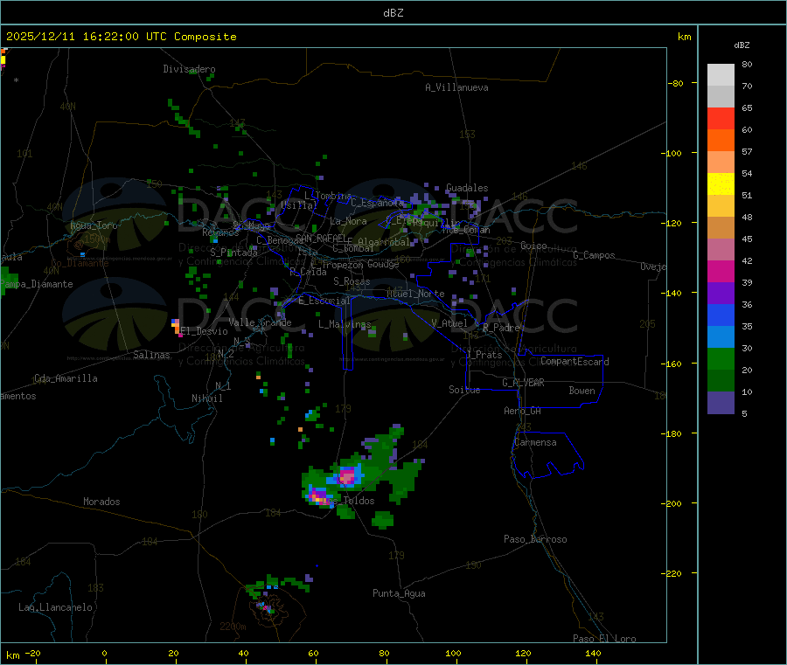
Task: Click the Atuel_Norte label
Action: [x=415, y=294]
